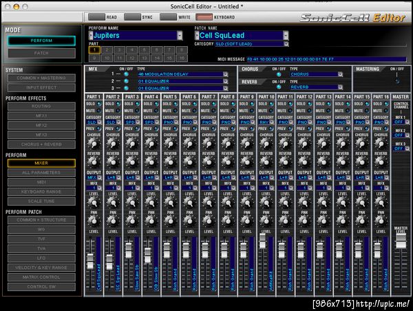This screenshot has height=311, width=413.
Task: Open the COMMON + MASTERING system page
Action: [41, 78]
